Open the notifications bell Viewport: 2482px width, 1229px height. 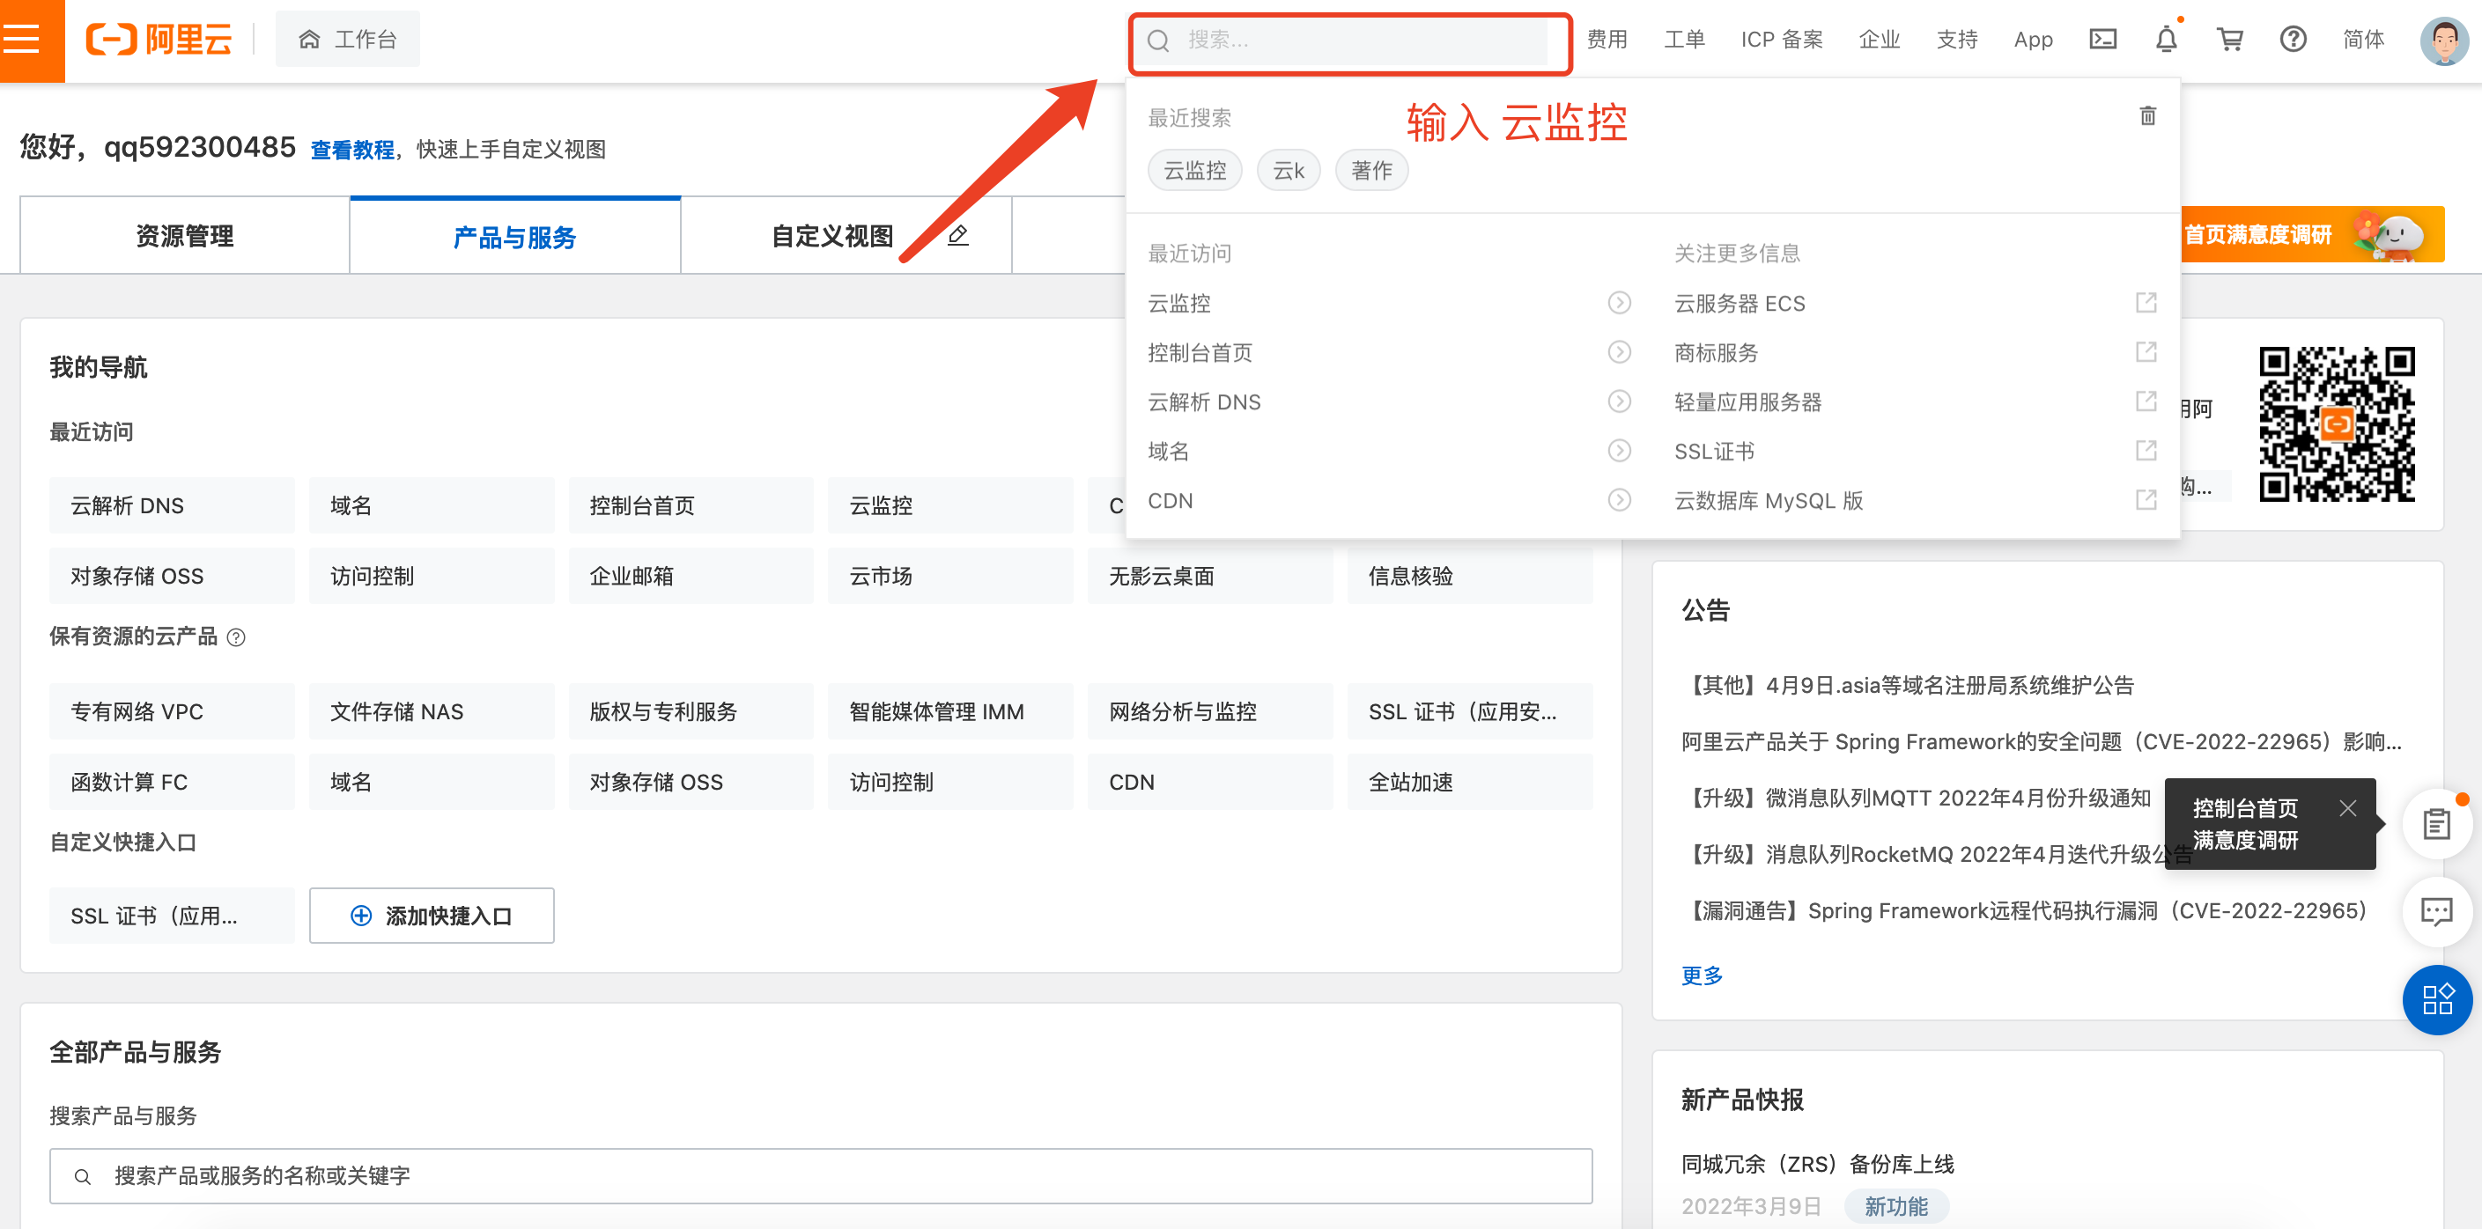(2166, 40)
